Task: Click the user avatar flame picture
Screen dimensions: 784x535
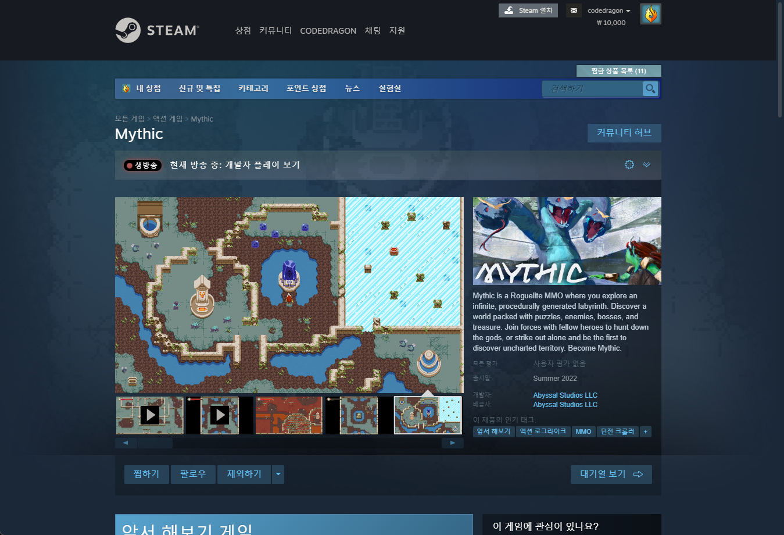Action: click(650, 14)
